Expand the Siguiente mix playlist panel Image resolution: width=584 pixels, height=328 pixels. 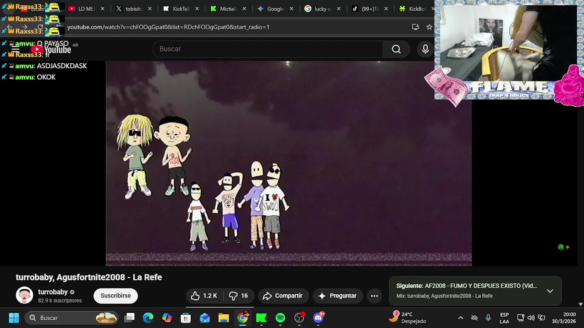click(550, 291)
